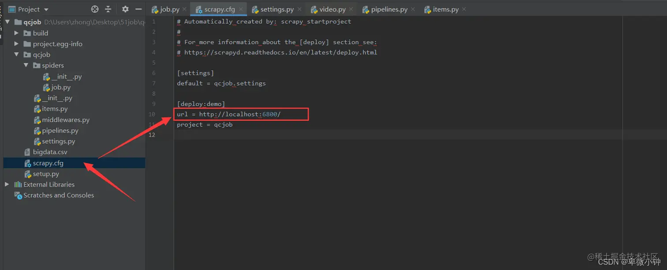Close the settings.py tab
The height and width of the screenshot is (270, 667).
coord(300,9)
